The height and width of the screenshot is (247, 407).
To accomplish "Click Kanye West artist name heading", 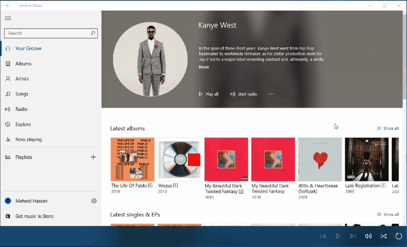I will [x=217, y=25].
